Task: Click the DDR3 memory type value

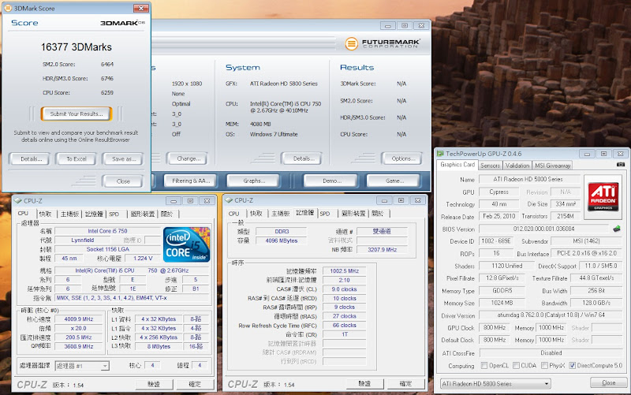Action: coord(282,232)
